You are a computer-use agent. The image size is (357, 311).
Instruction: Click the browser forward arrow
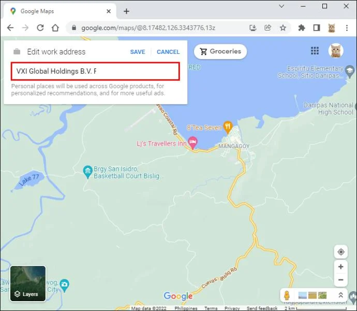(25, 28)
